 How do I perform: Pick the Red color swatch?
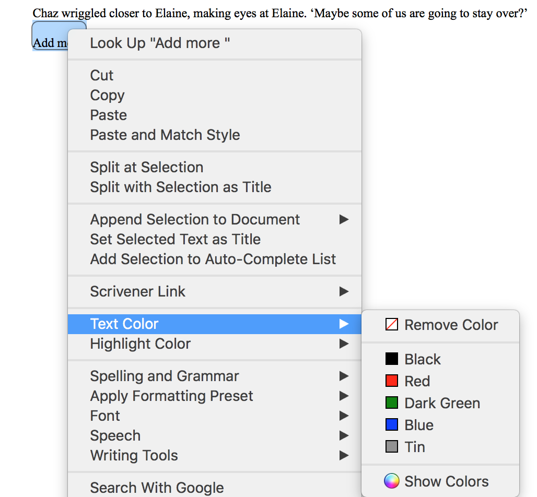(391, 381)
